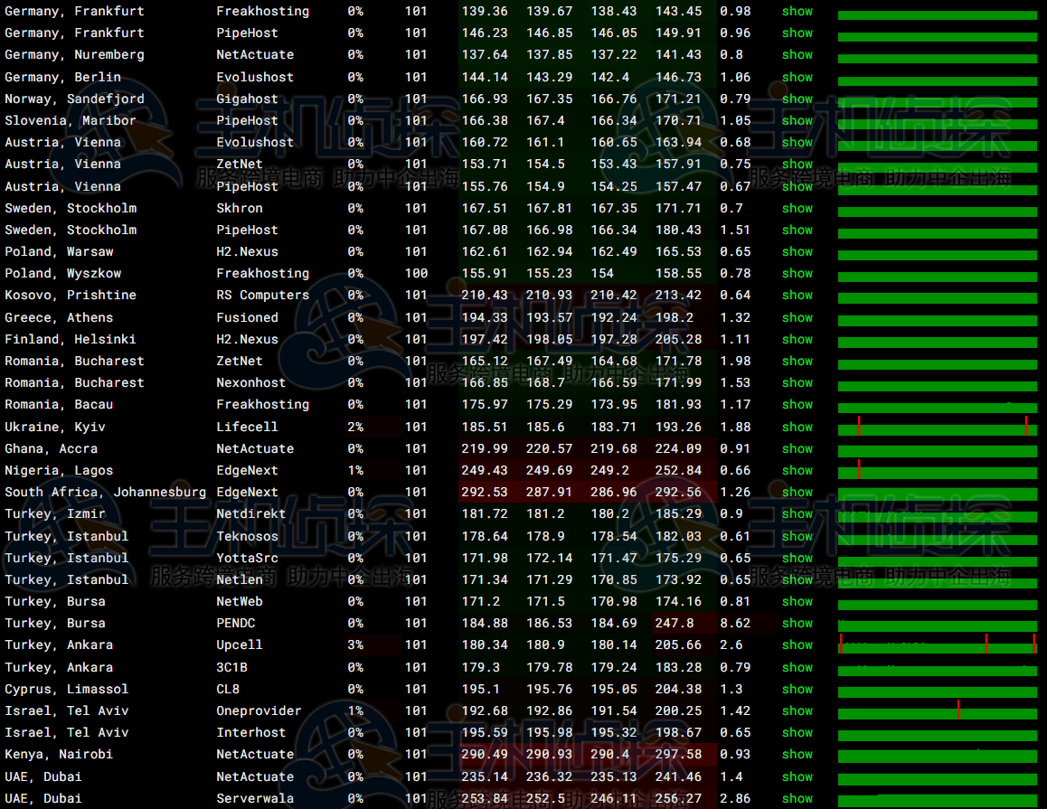Screen dimensions: 1047x809
Task: Select 'Cyprus, Limassol' location text
Action: (66, 690)
